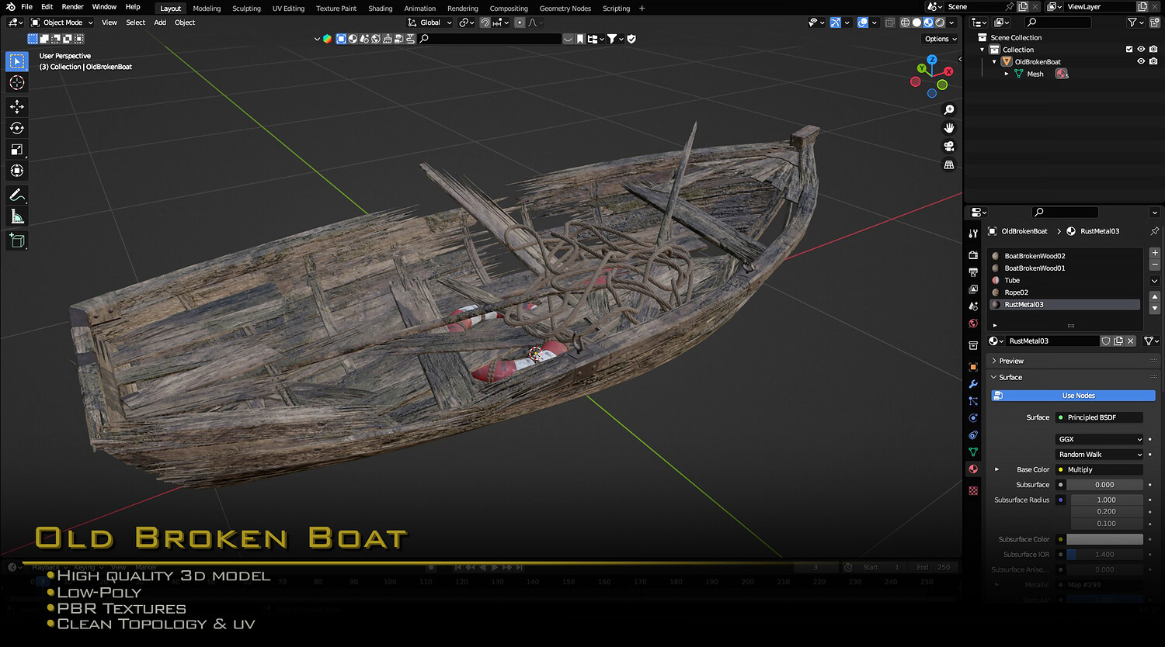Open the Particles properties tab
This screenshot has height=647, width=1165.
coord(973,401)
